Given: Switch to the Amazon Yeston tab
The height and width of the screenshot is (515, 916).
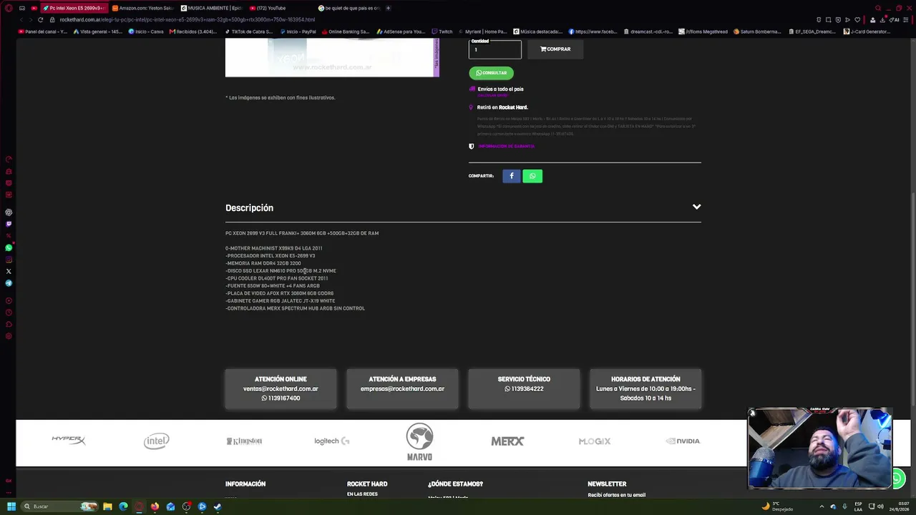Looking at the screenshot, I should pyautogui.click(x=143, y=8).
